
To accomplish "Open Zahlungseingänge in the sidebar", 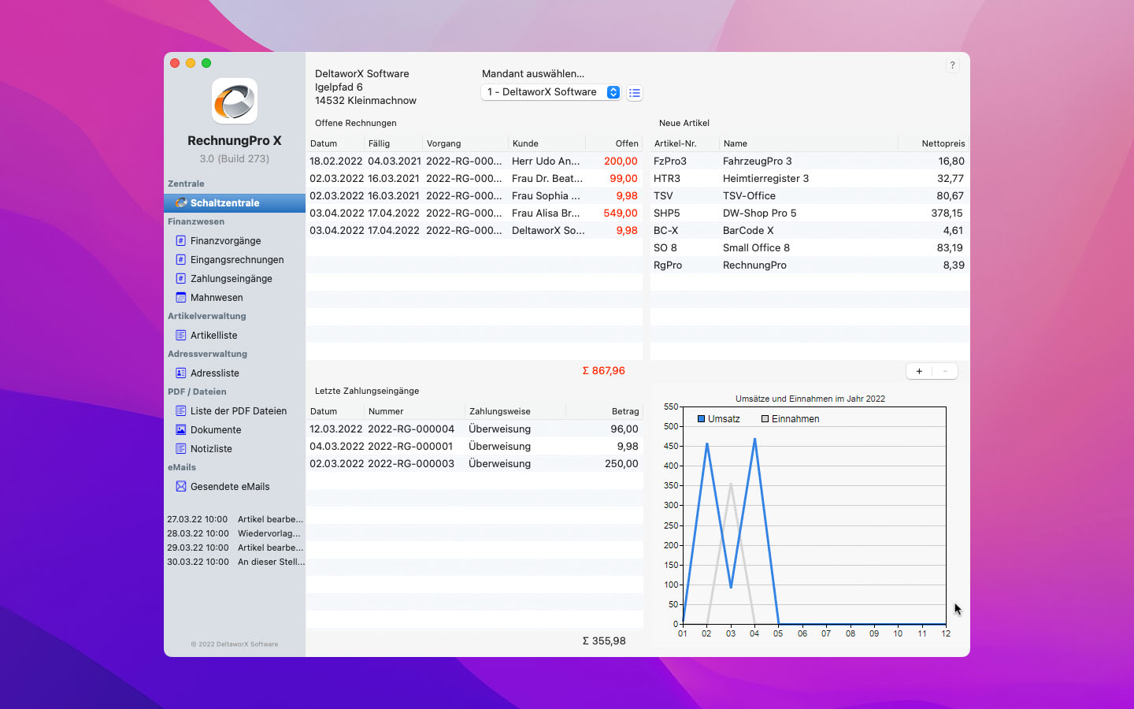I will 231,279.
